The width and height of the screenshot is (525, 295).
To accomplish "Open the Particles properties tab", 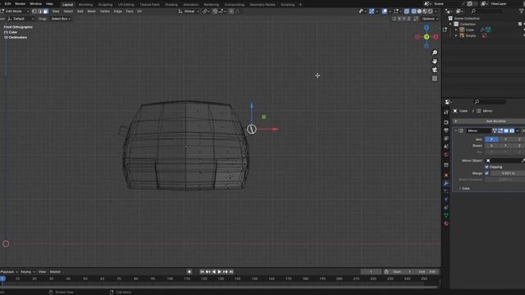I will click(x=446, y=191).
